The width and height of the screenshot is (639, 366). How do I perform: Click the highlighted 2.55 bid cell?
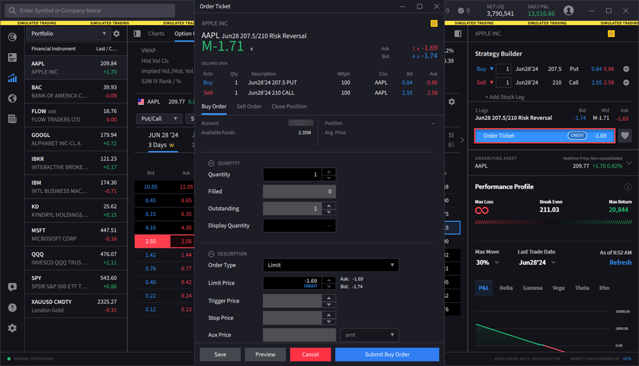[x=152, y=241]
